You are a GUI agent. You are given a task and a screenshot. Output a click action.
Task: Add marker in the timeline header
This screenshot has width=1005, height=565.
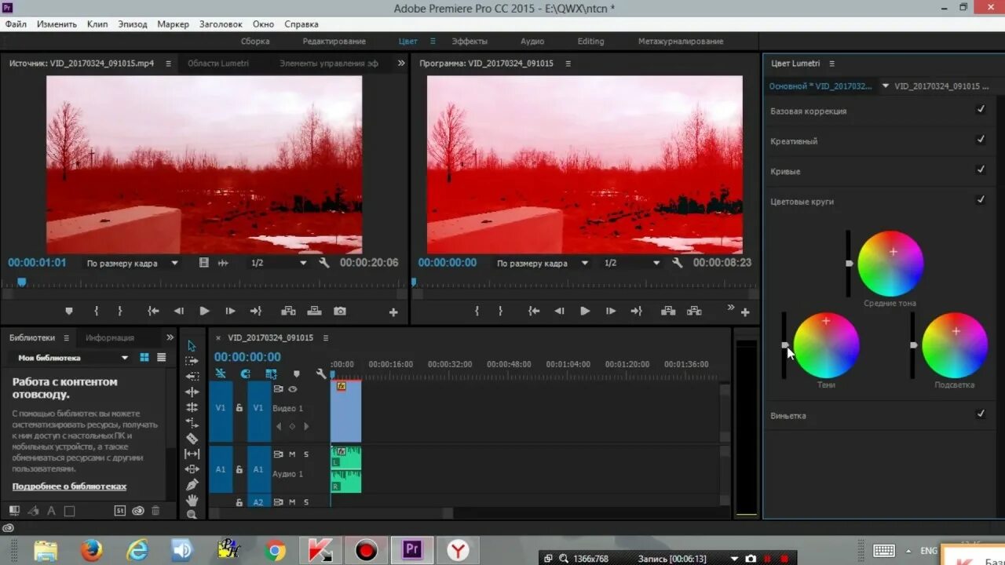[296, 374]
